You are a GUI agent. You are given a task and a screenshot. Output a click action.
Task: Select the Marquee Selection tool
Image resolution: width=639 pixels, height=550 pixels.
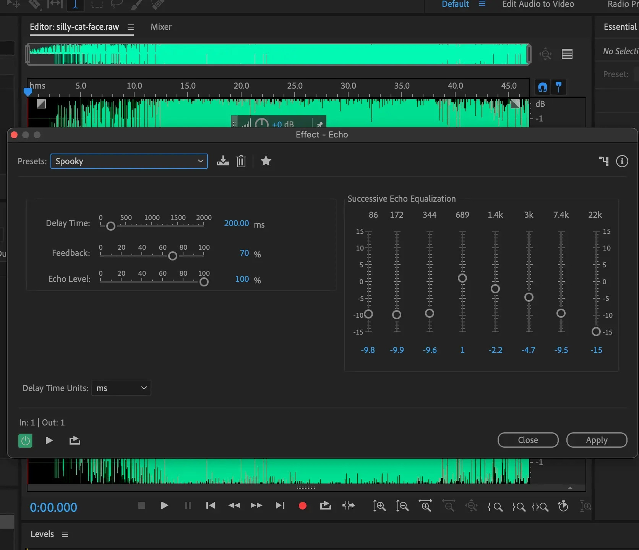97,5
